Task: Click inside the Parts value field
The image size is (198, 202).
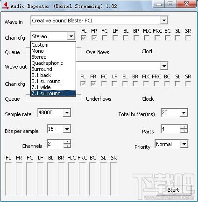Action: [171, 129]
